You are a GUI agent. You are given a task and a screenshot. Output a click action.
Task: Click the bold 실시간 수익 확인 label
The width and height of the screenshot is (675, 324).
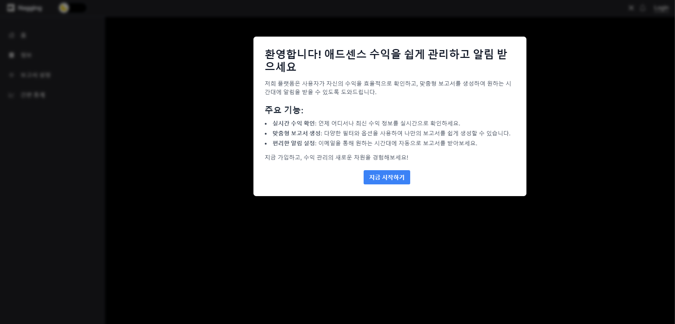pos(294,123)
